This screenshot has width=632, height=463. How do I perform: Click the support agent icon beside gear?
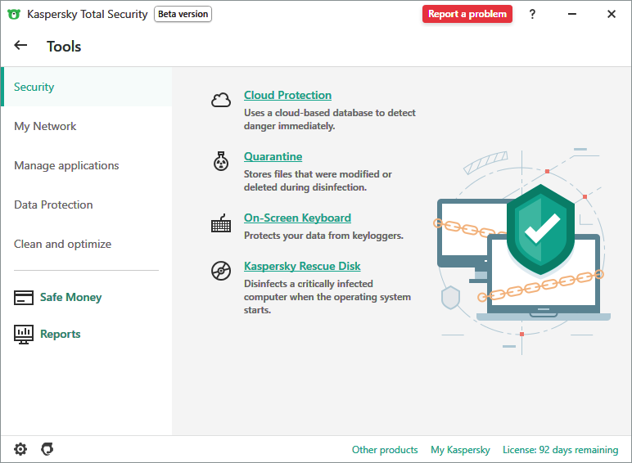(x=47, y=449)
